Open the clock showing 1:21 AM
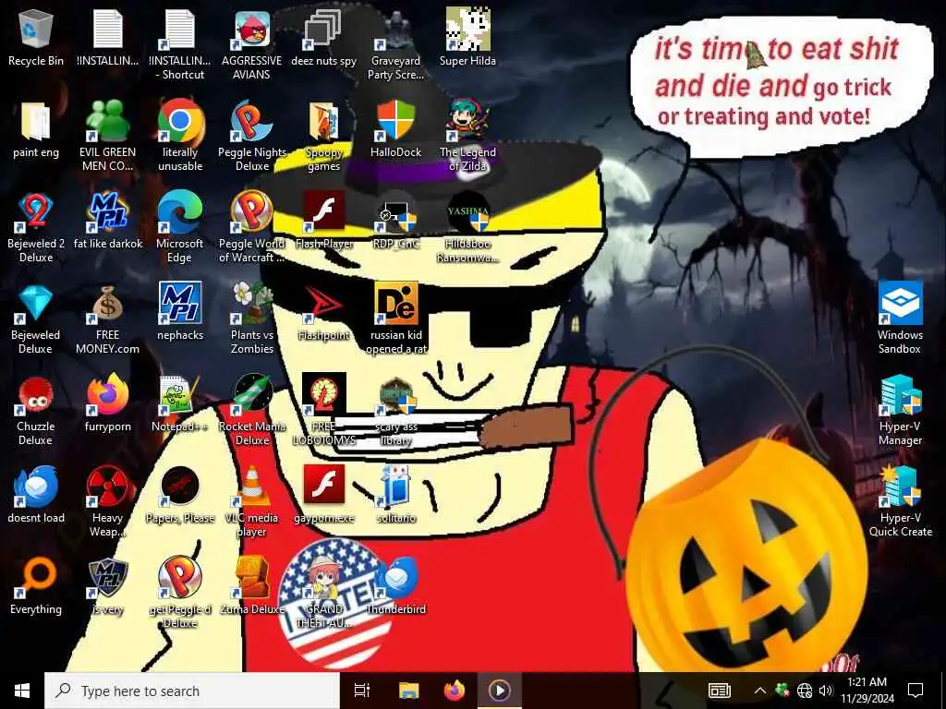This screenshot has height=709, width=946. [x=867, y=691]
